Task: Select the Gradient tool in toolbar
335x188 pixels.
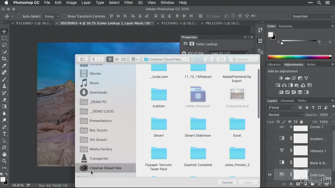Action: click(4, 106)
